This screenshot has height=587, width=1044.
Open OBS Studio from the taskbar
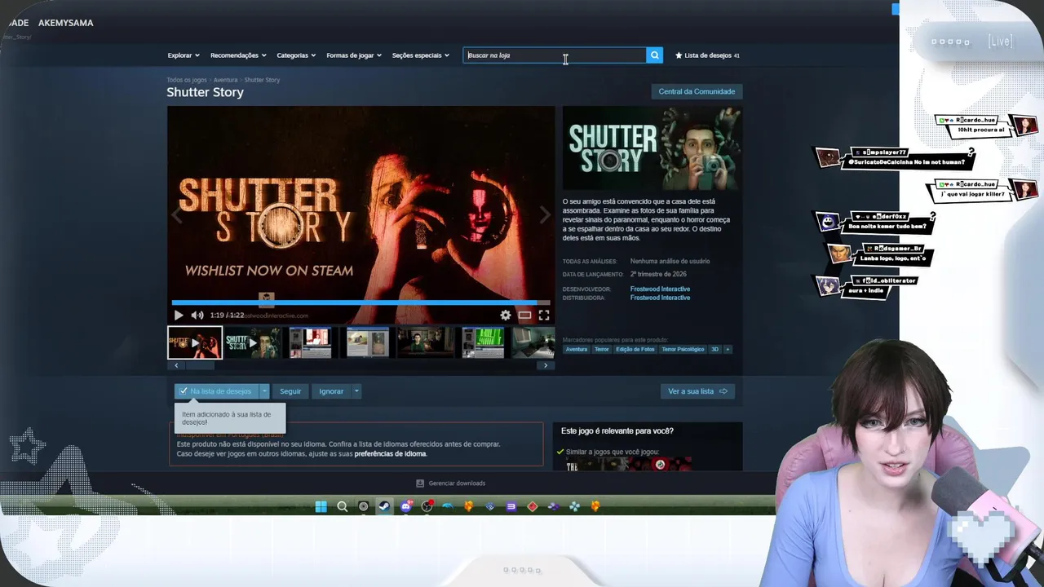pyautogui.click(x=427, y=506)
